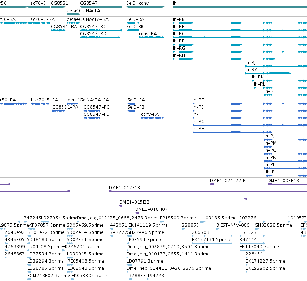The width and height of the screenshot is (307, 281).
Task: Click the conv-PA protein label
Action: [150, 114]
